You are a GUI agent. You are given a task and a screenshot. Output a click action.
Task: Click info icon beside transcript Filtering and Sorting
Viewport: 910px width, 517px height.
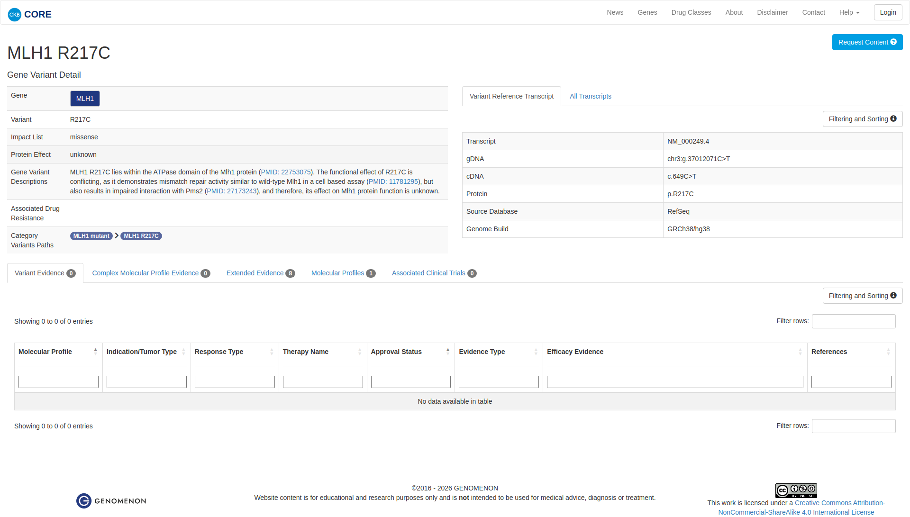[893, 119]
